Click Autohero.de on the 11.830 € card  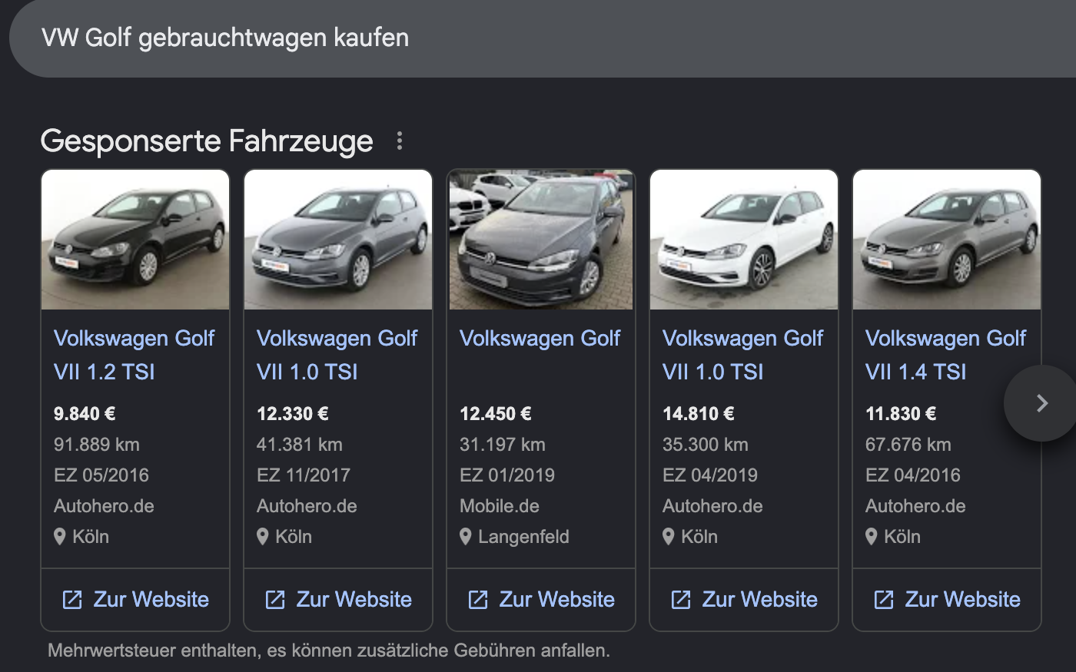[x=915, y=506]
